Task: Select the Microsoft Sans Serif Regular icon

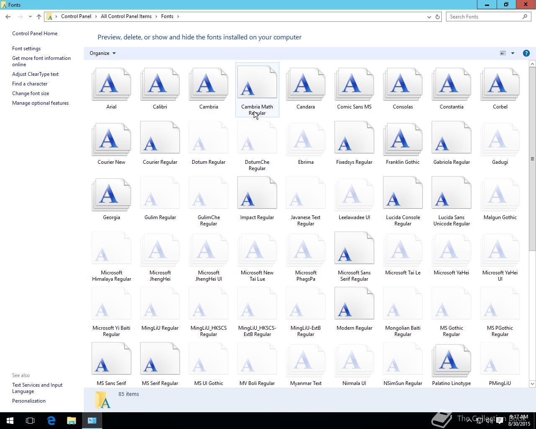Action: point(354,249)
